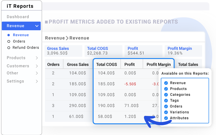
Task: Click the 71.00$ profit cell
Action: pos(131,106)
